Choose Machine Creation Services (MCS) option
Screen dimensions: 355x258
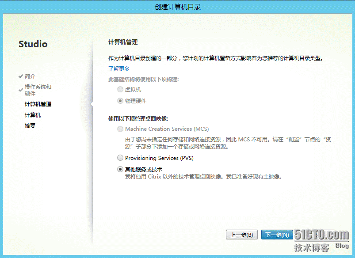click(120, 129)
